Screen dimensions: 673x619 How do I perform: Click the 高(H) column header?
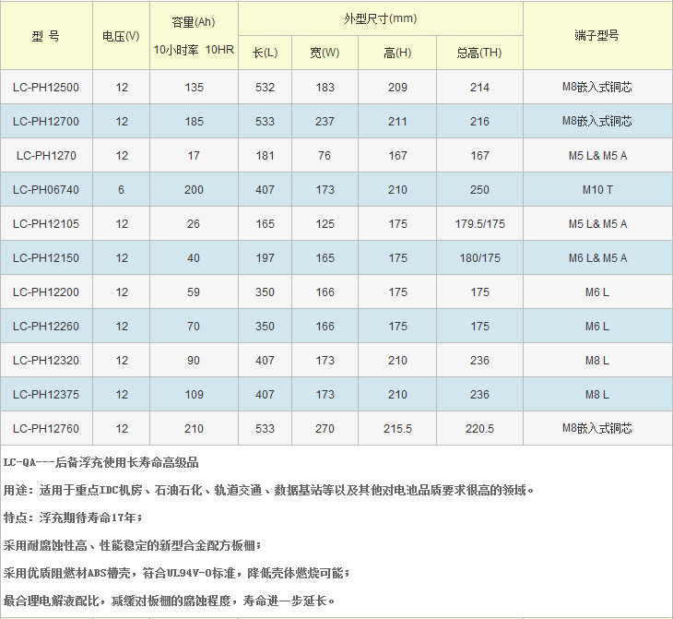click(x=397, y=53)
